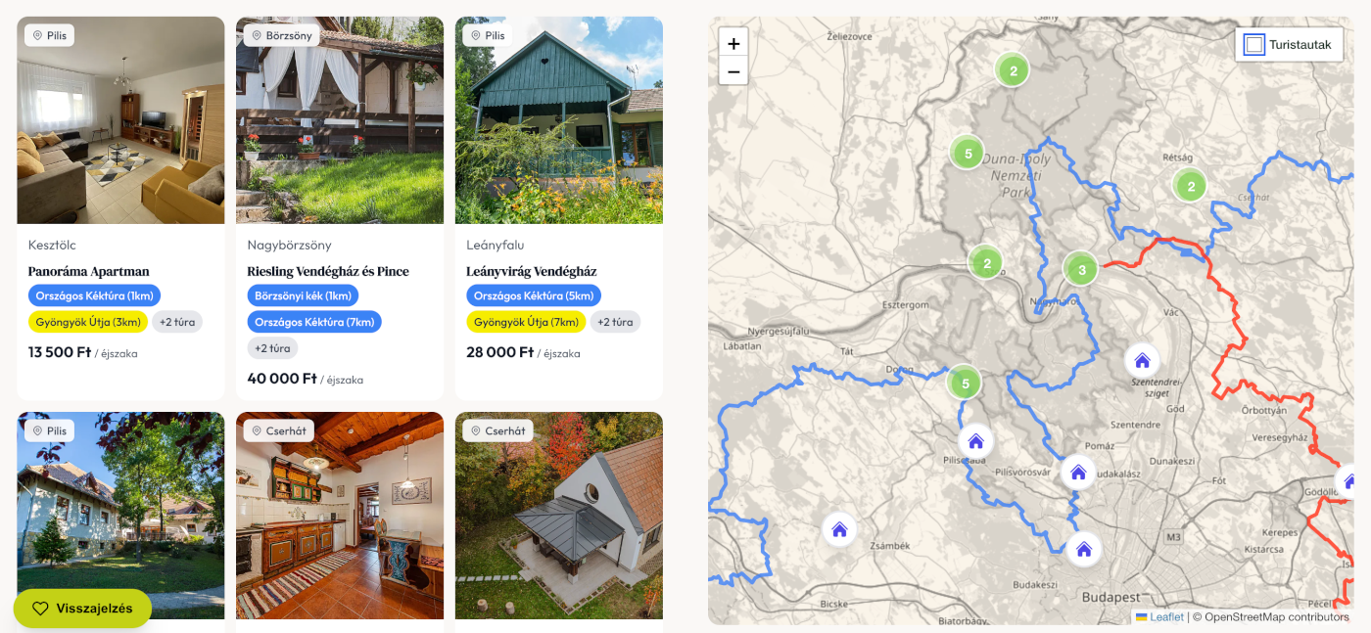The image size is (1371, 633).
Task: Expand the cluster of 5 near Dorog
Action: click(966, 383)
